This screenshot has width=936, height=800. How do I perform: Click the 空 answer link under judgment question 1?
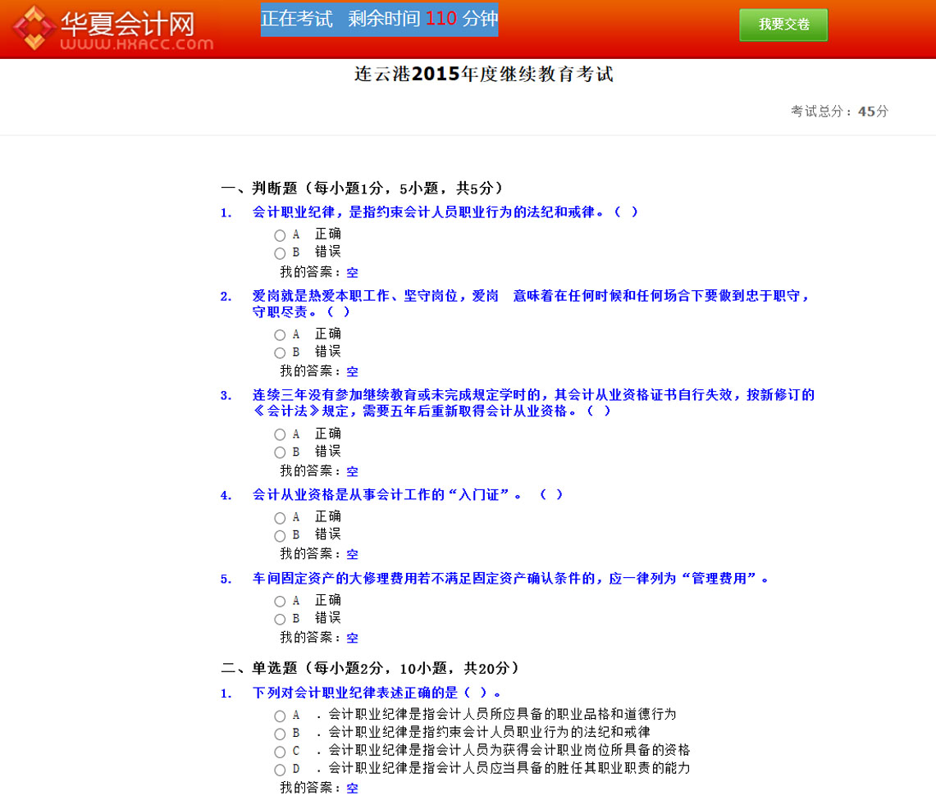point(352,273)
